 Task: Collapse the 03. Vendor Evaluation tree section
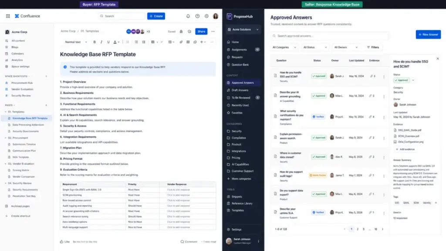[5, 164]
